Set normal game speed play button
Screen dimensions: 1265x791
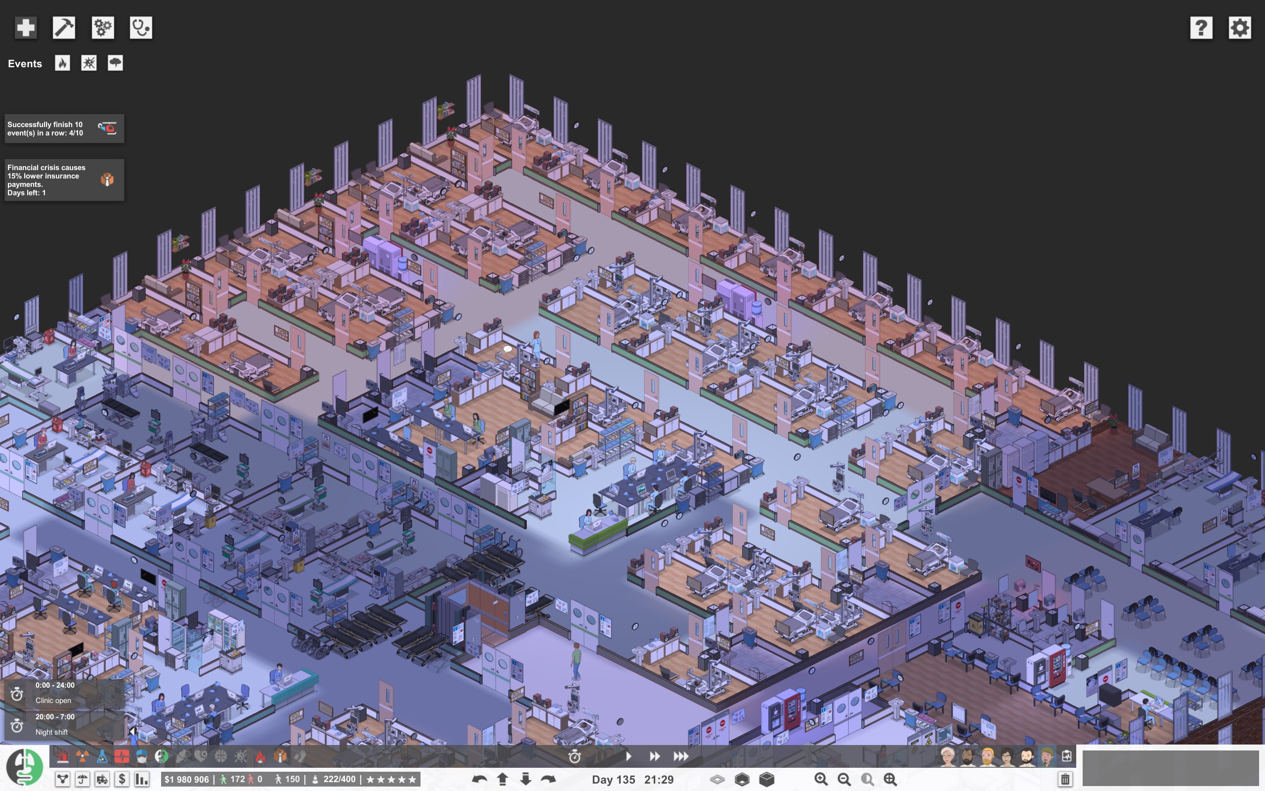(x=629, y=756)
